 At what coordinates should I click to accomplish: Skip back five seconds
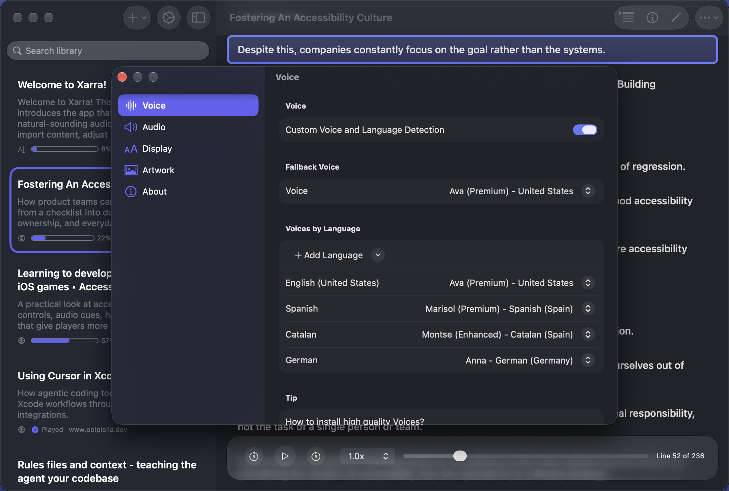[x=254, y=456]
